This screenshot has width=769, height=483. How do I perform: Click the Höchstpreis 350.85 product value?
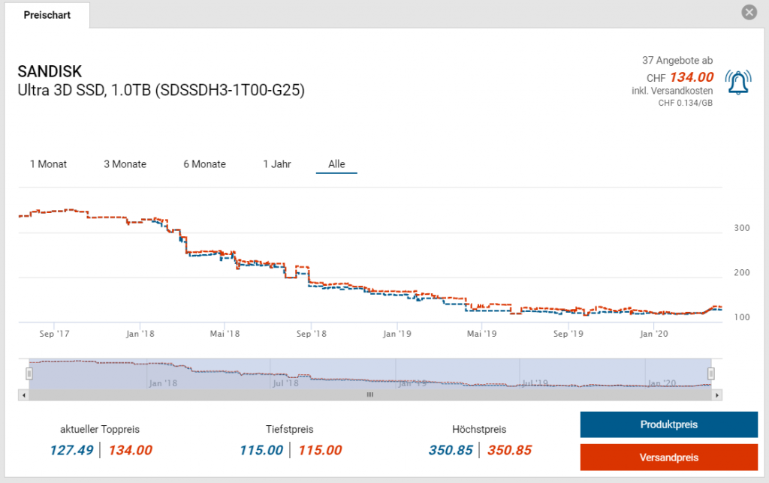[x=451, y=450]
